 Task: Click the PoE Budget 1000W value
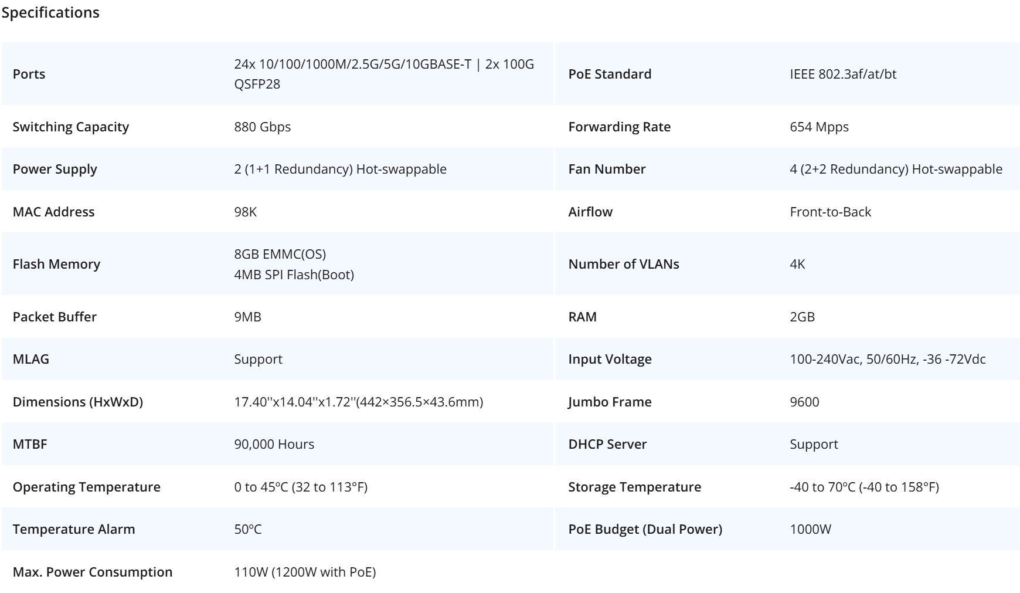point(810,529)
